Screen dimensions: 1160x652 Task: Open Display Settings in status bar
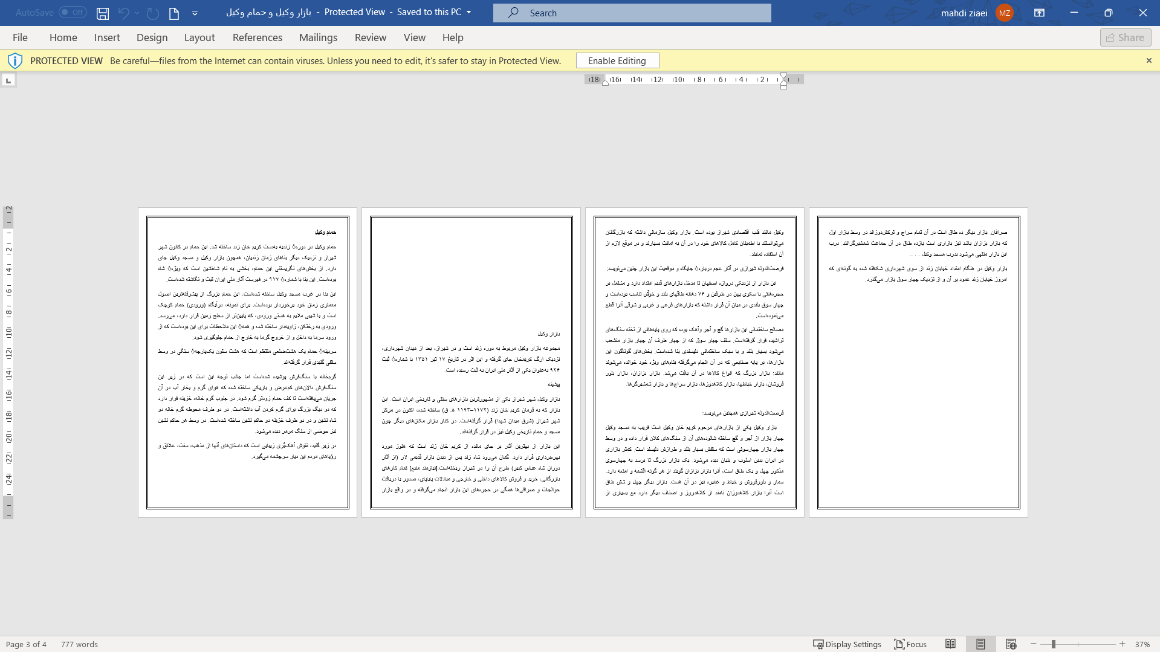coord(847,644)
